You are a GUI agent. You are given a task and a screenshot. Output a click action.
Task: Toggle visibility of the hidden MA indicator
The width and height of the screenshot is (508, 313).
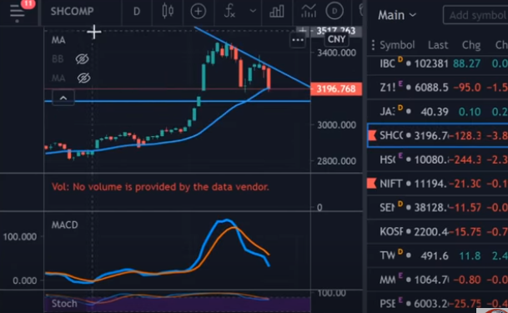coord(83,78)
